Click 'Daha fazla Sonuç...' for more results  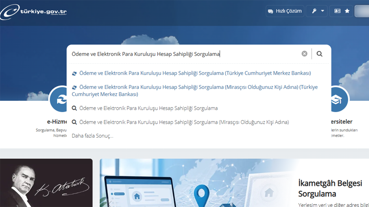point(93,136)
